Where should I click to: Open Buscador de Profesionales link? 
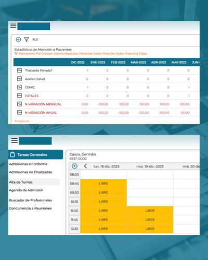coord(31,200)
